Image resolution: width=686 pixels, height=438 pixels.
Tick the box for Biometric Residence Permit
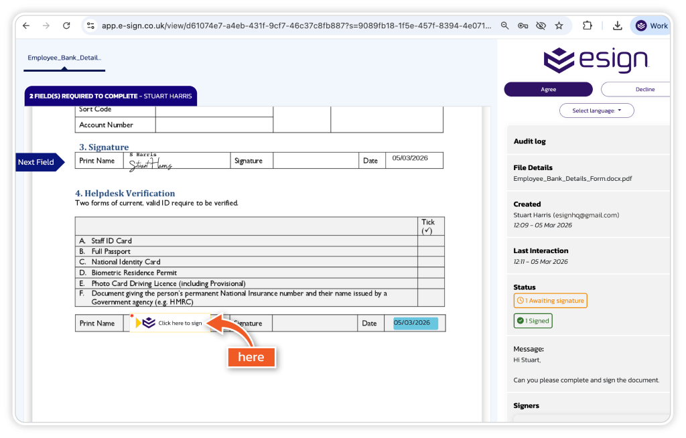(x=431, y=273)
